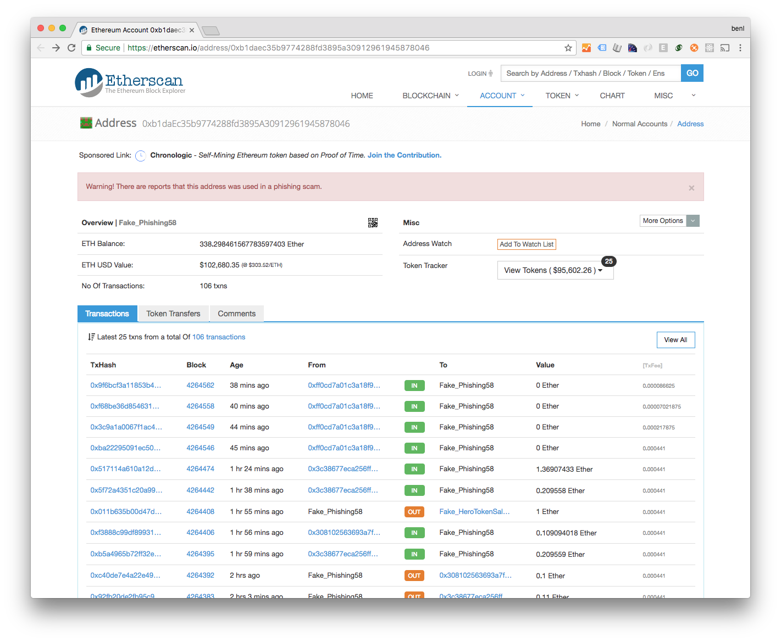This screenshot has width=781, height=642.
Task: Click the View All button
Action: click(x=675, y=340)
